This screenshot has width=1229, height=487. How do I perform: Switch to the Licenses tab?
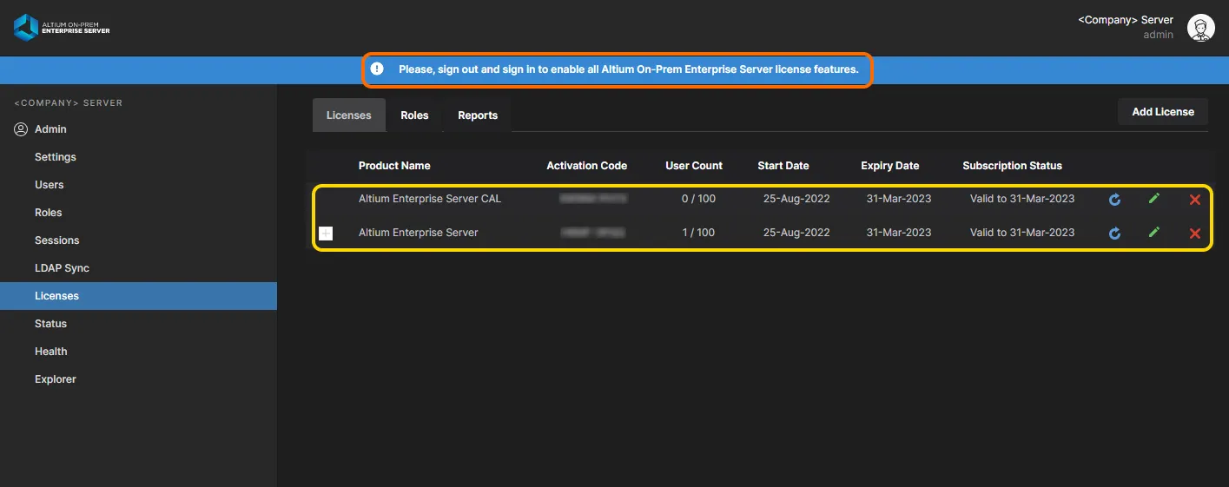[x=349, y=115]
